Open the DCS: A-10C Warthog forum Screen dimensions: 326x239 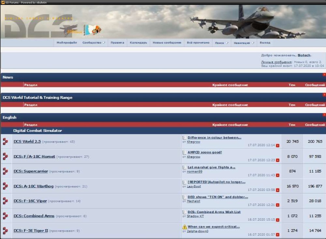(x=34, y=186)
